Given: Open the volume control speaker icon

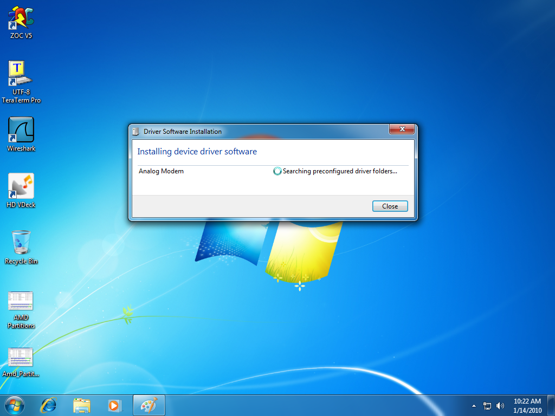Looking at the screenshot, I should coord(500,405).
